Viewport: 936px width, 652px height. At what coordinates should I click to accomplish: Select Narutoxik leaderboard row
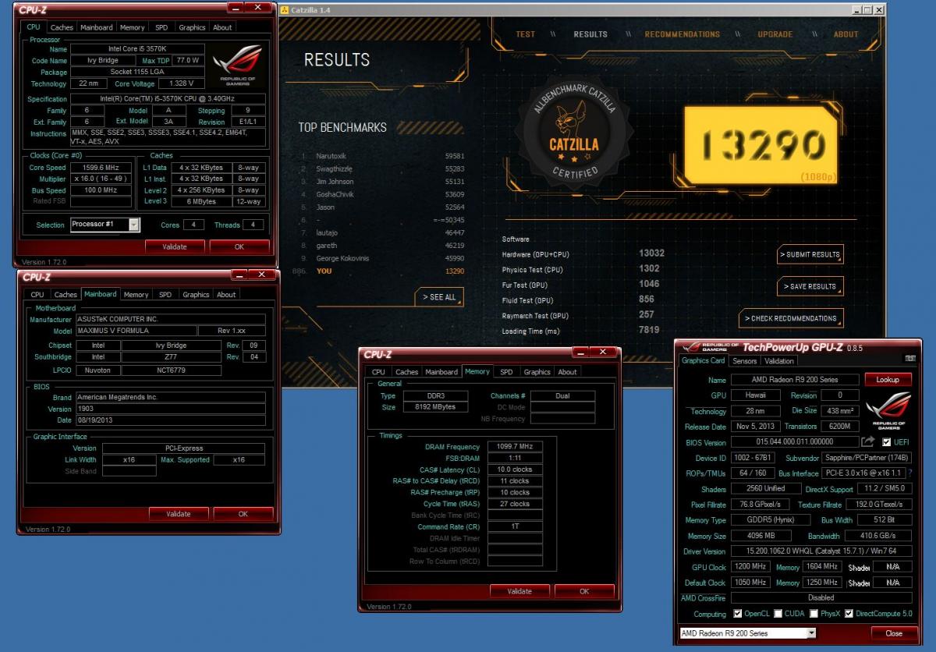(x=382, y=156)
